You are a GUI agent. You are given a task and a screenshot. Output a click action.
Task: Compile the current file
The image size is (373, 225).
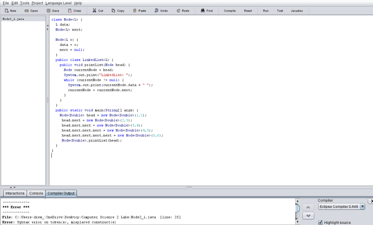[229, 11]
